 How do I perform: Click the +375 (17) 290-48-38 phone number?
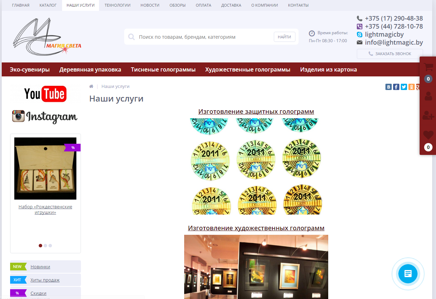pyautogui.click(x=394, y=18)
